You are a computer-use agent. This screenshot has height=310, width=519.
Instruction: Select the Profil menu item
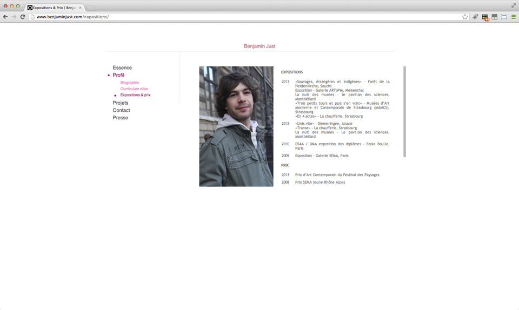point(118,75)
